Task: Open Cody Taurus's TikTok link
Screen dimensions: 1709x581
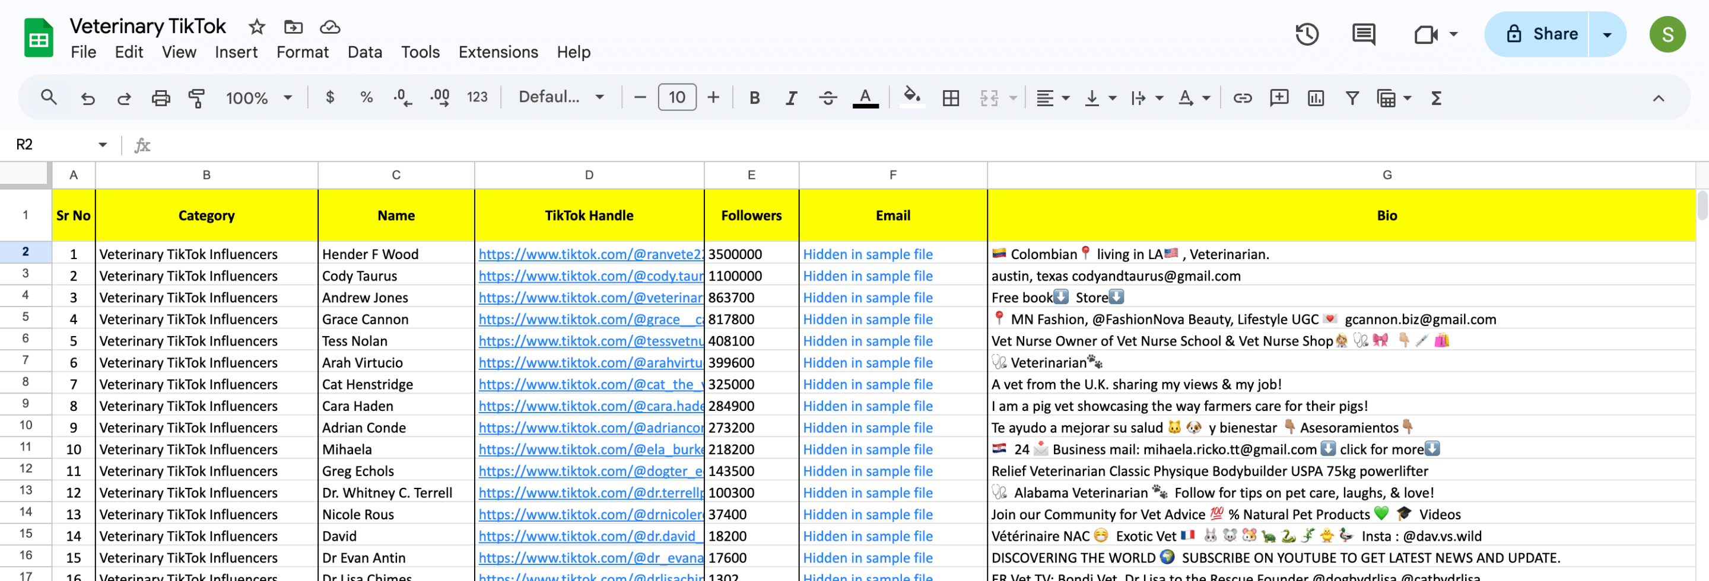Action: click(x=590, y=276)
